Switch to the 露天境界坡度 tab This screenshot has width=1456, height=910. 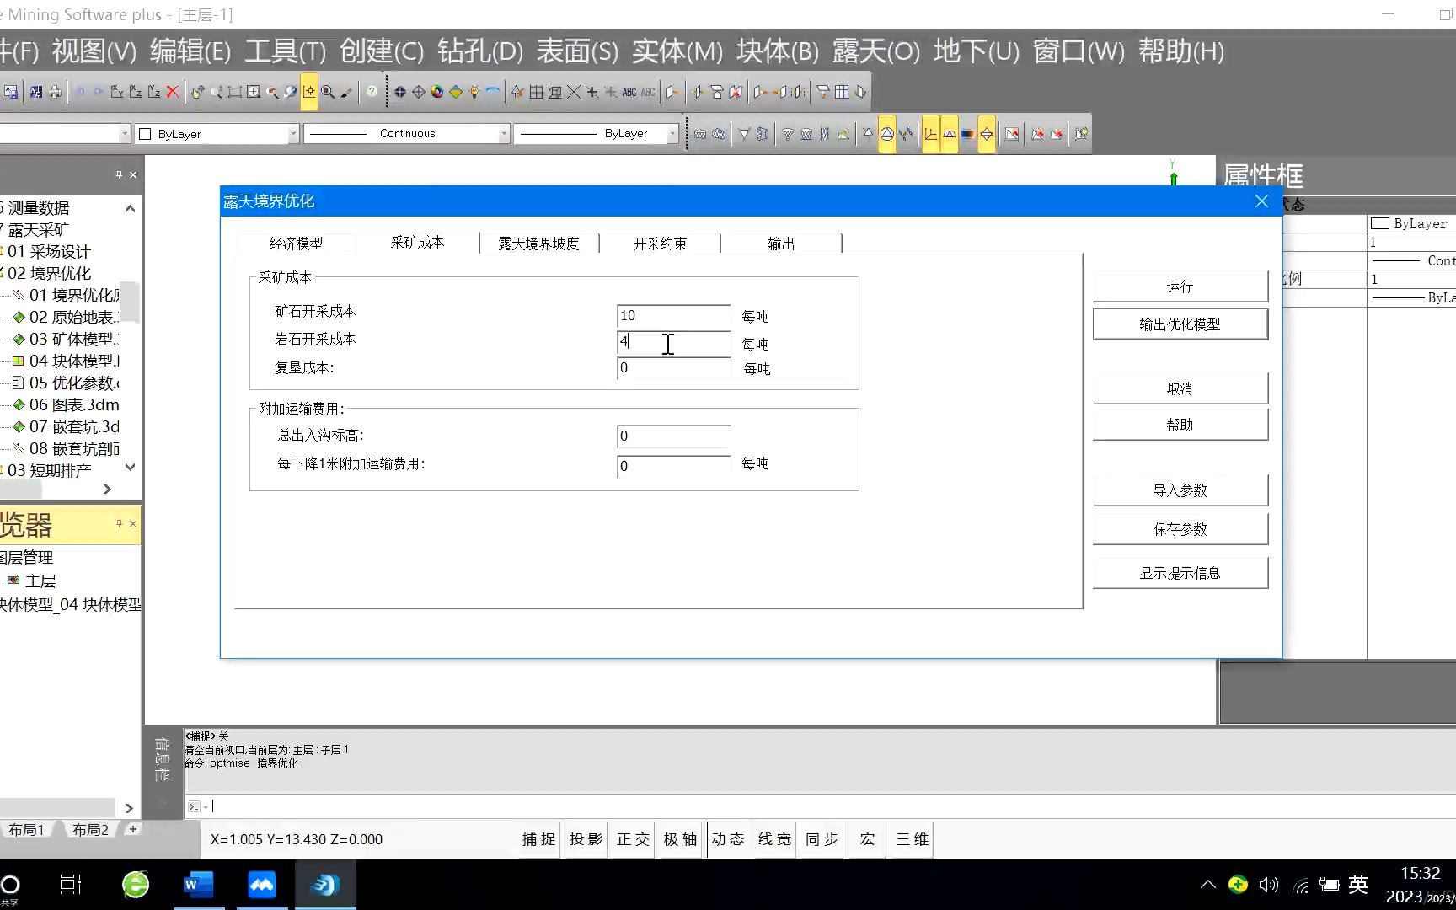538,244
